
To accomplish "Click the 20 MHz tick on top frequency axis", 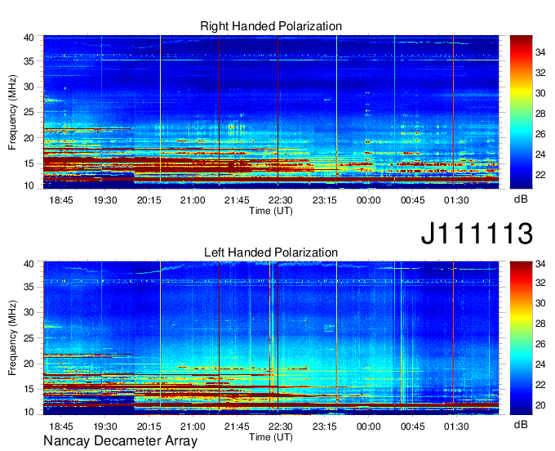I will 29,138.
